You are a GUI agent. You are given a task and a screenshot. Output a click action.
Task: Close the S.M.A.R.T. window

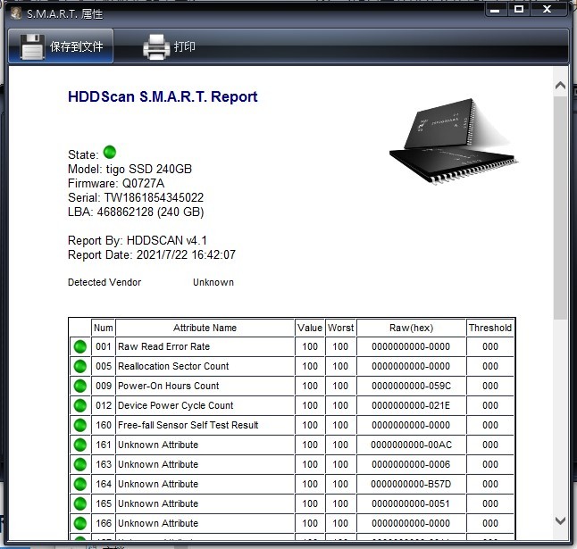coord(548,9)
